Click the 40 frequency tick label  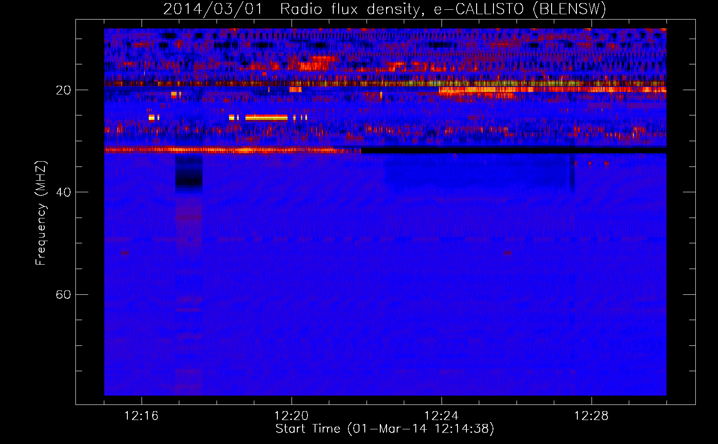coord(63,192)
